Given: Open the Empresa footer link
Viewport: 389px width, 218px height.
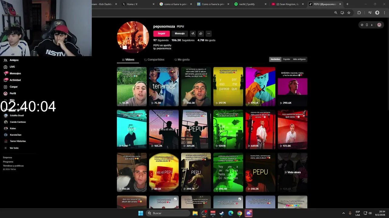Looking at the screenshot, I should [8, 157].
